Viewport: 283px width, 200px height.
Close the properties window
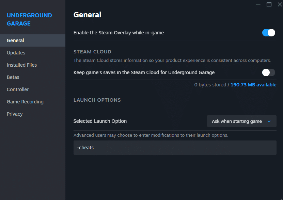pyautogui.click(x=280, y=4)
